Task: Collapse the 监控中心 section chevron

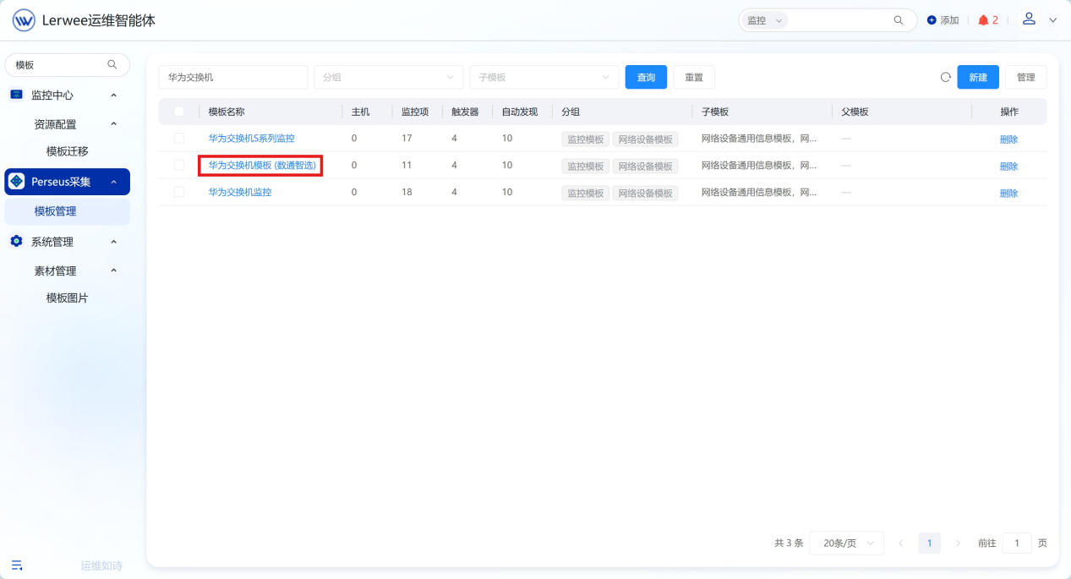Action: (x=114, y=95)
